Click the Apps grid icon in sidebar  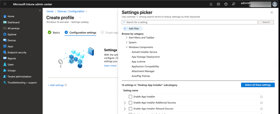point(5,46)
